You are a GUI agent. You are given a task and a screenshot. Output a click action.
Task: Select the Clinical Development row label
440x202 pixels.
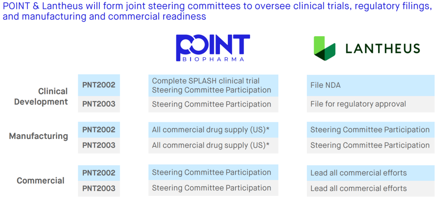coord(41,96)
